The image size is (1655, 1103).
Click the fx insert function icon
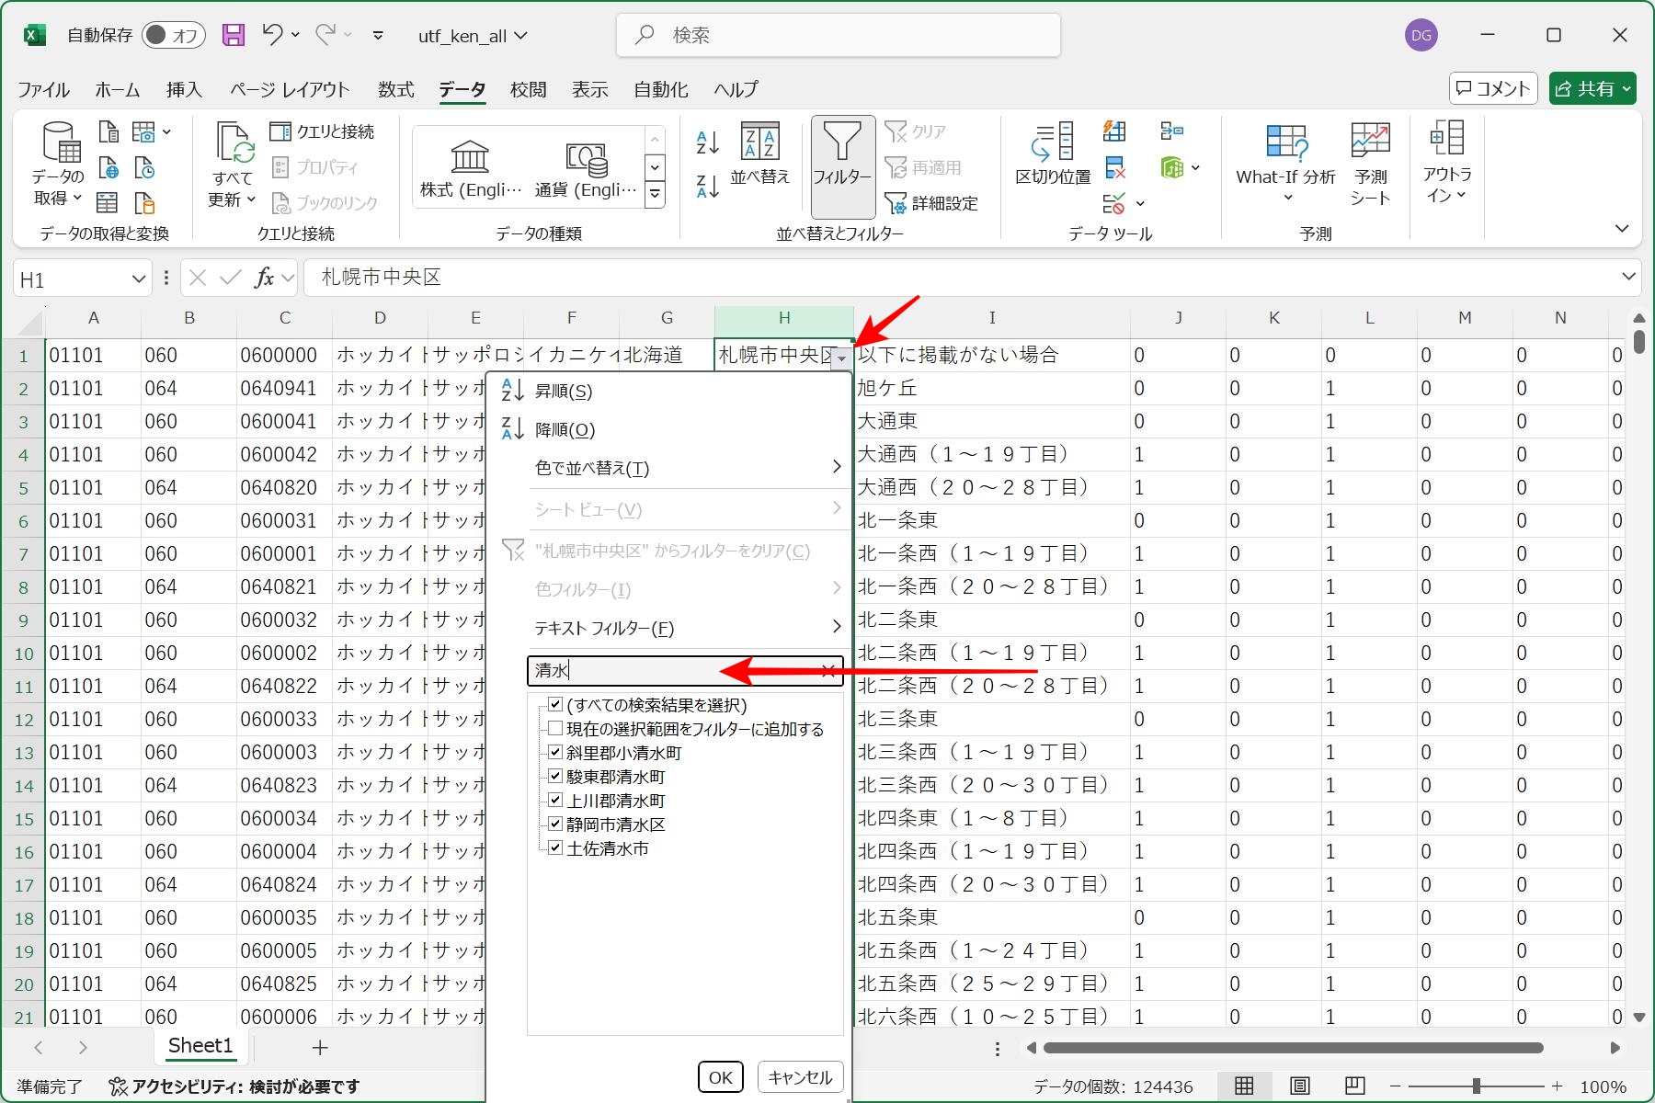click(264, 278)
